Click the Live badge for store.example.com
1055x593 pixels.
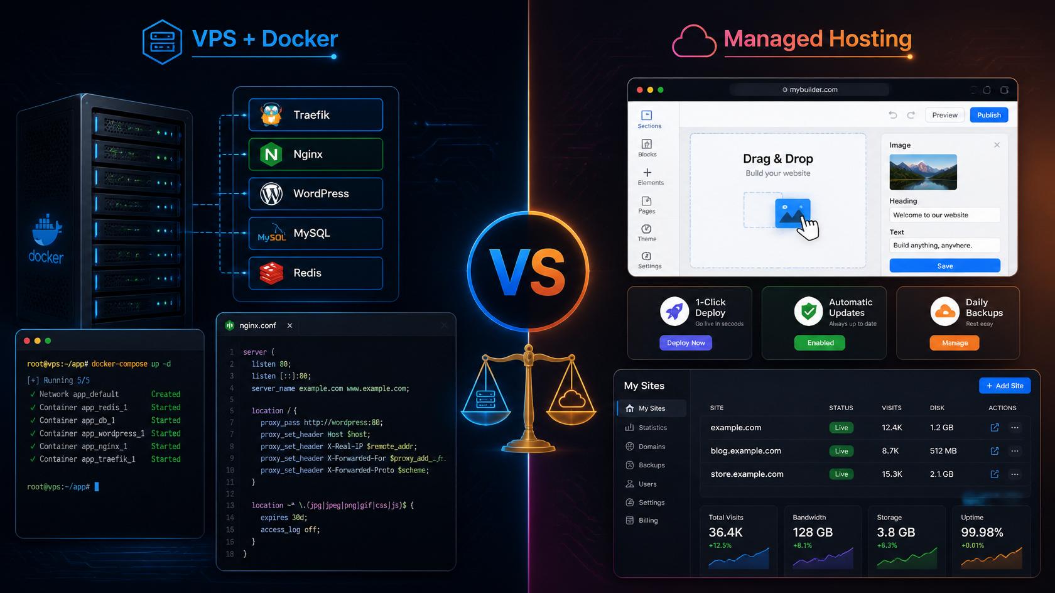click(841, 474)
